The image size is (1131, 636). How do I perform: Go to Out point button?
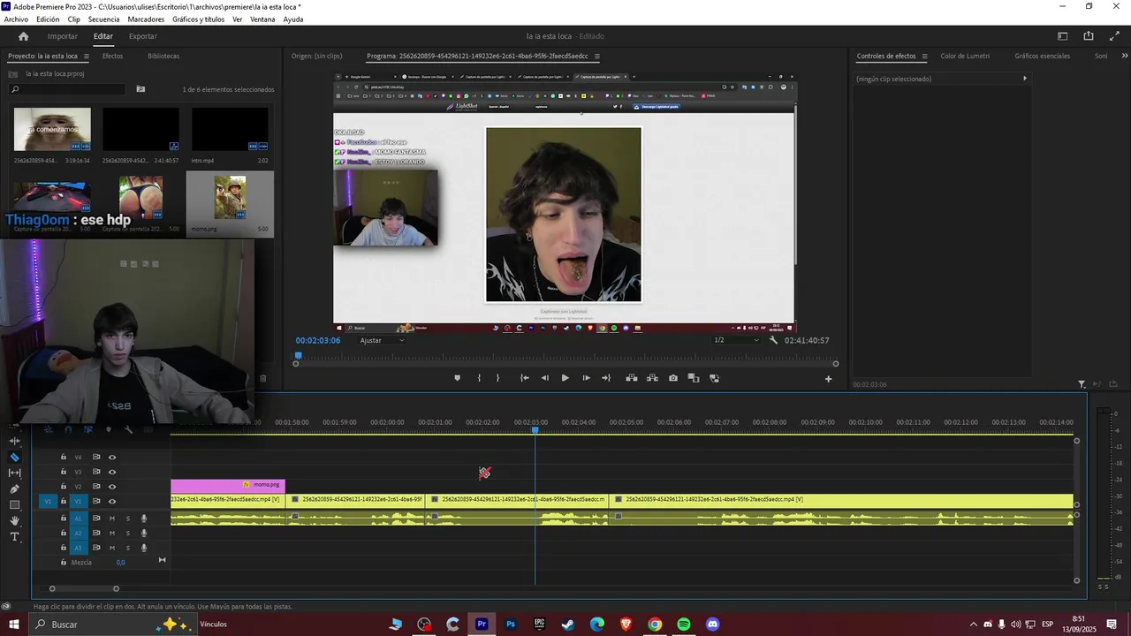(x=606, y=378)
